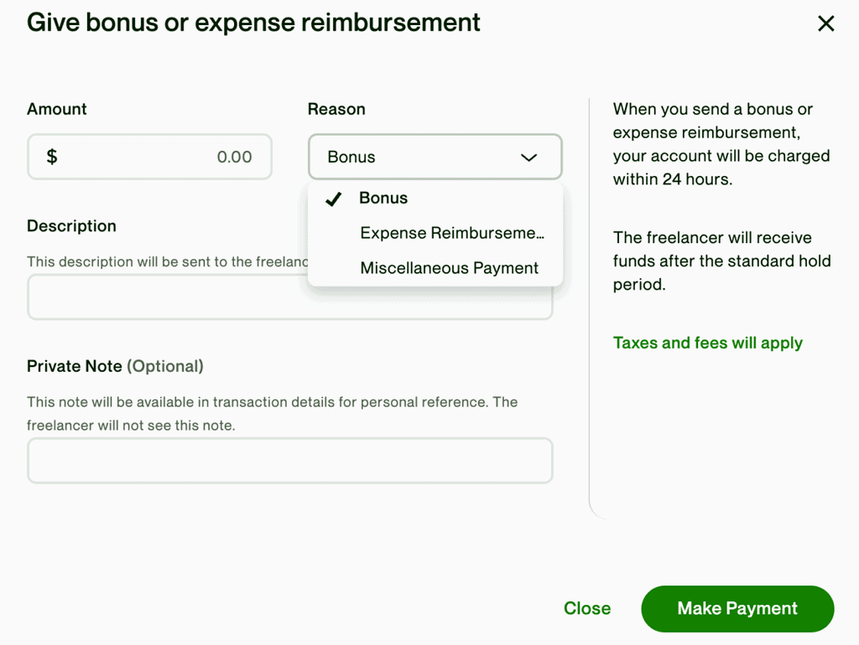Click into the Private Note text box
This screenshot has width=859, height=645.
(289, 461)
